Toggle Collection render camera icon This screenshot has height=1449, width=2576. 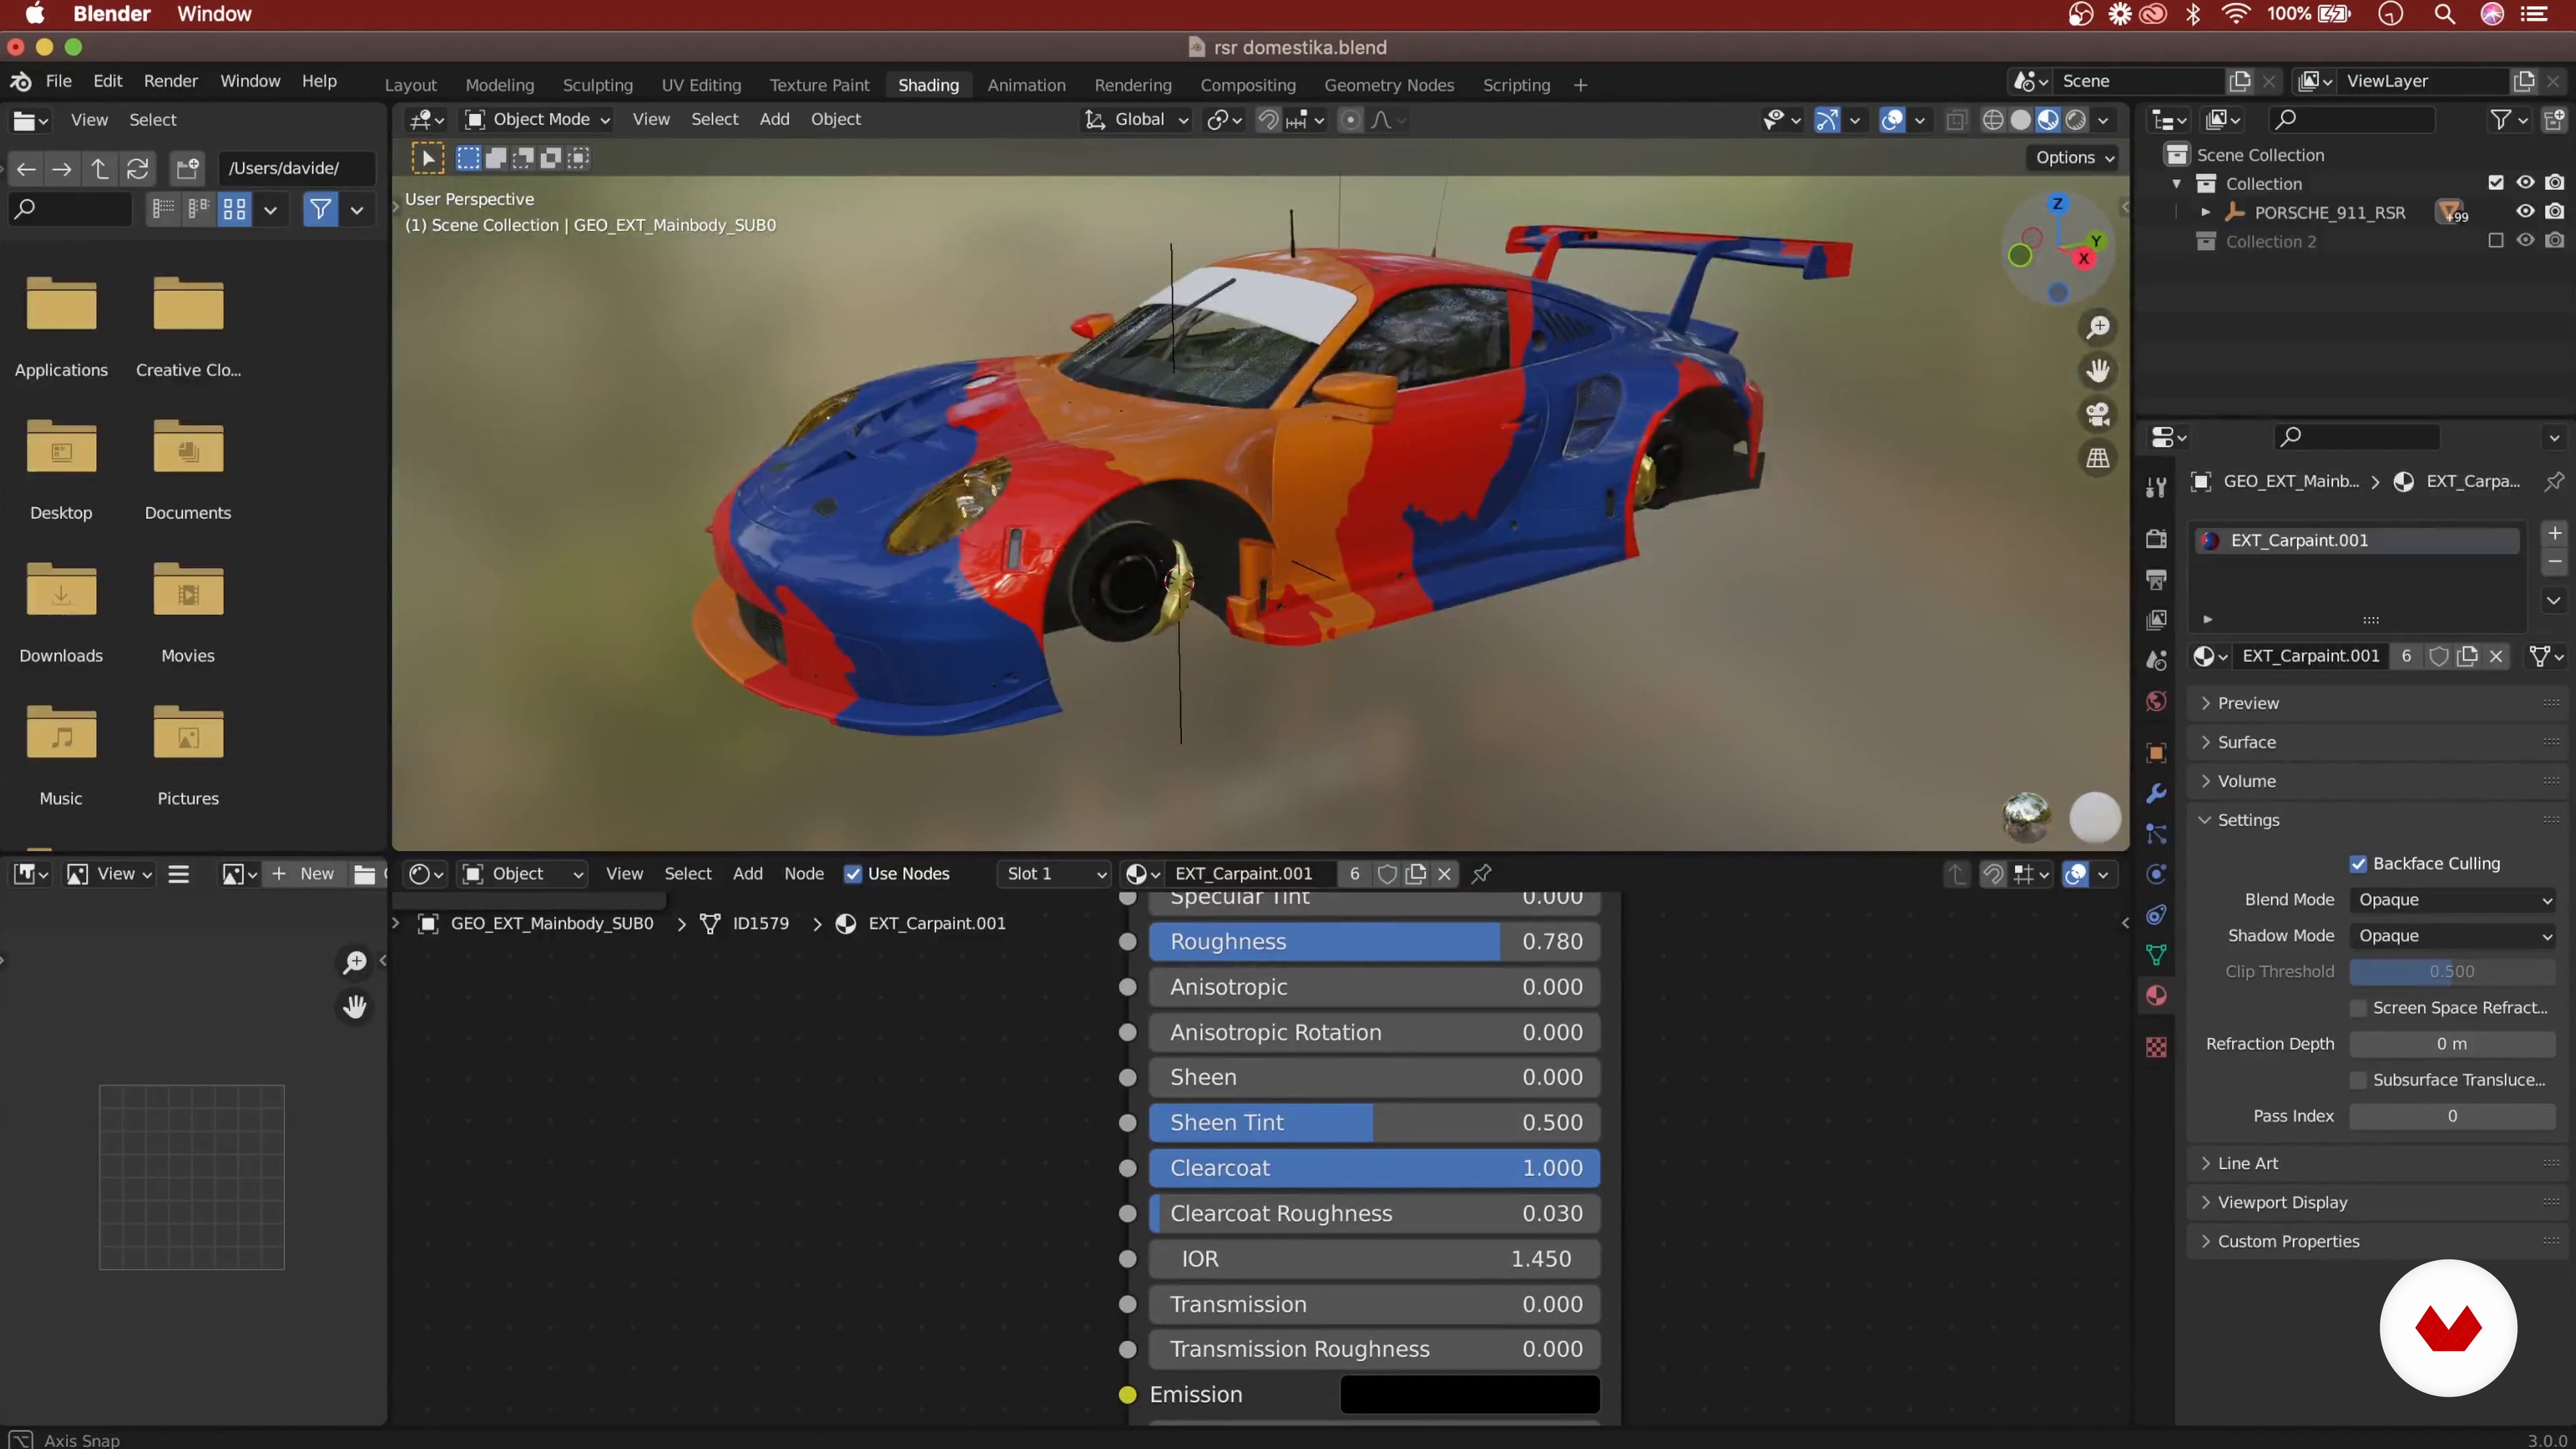coord(2554,182)
